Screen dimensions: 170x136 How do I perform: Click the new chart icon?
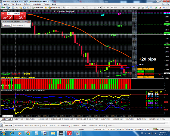pos(2,8)
